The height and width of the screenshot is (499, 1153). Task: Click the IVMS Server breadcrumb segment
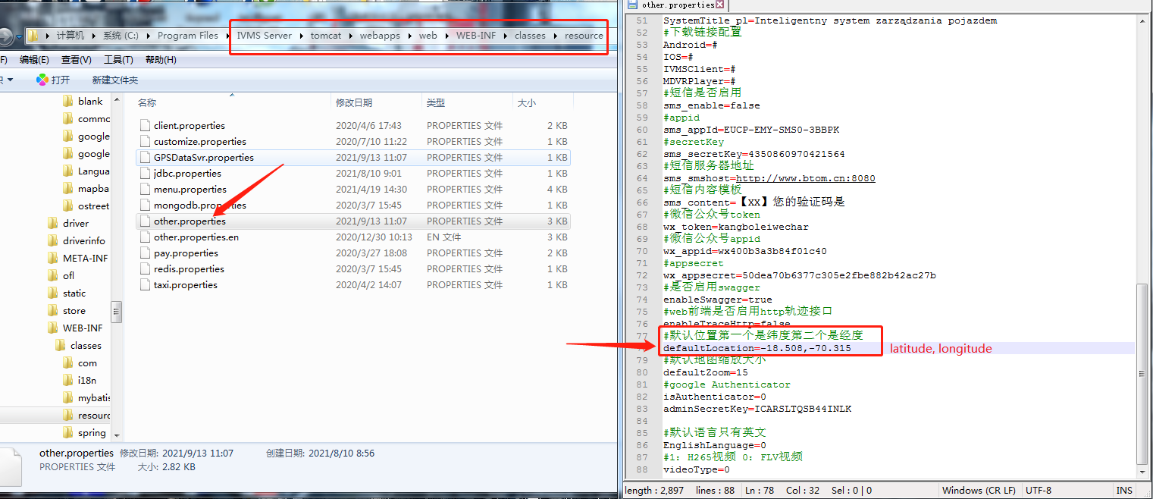(x=265, y=36)
